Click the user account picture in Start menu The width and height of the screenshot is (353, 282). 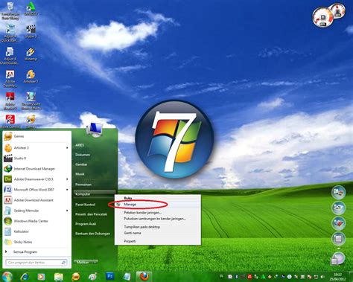click(x=95, y=129)
